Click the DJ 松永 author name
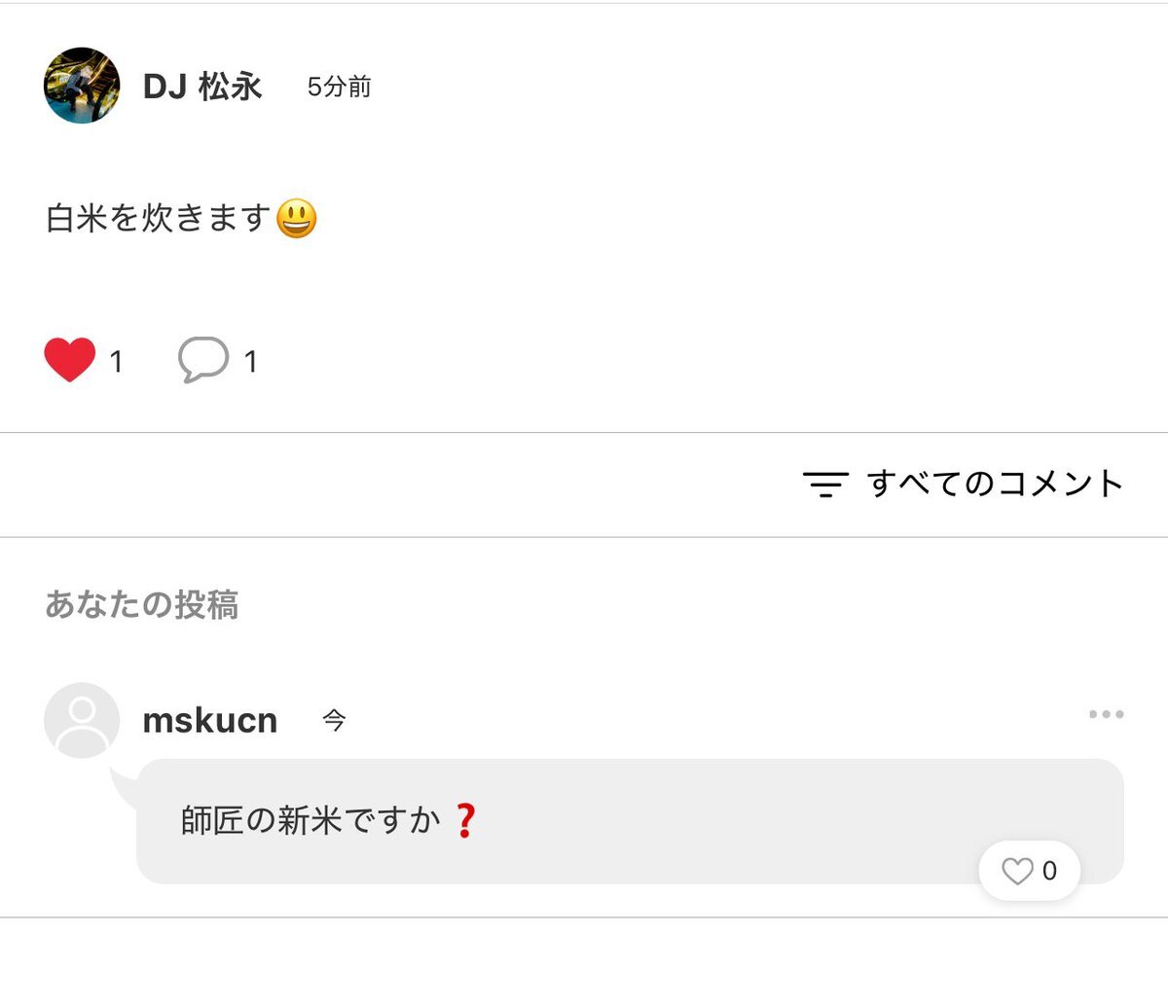 tap(202, 87)
